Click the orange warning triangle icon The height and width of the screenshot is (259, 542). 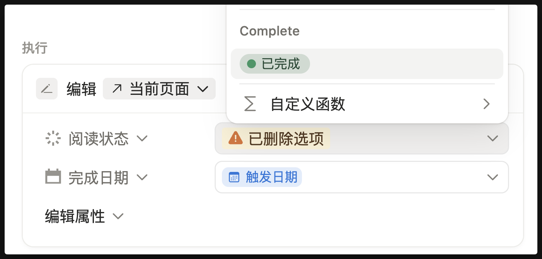(x=235, y=138)
